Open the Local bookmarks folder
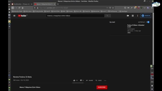162x91 pixels. 103,11
